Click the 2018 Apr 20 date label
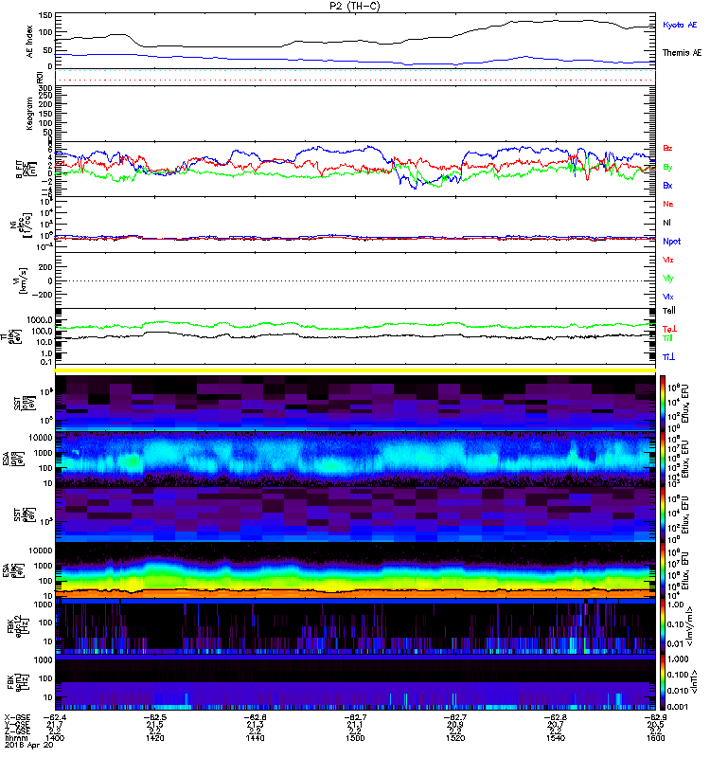Viewport: 710px width, 758px height. tap(29, 746)
